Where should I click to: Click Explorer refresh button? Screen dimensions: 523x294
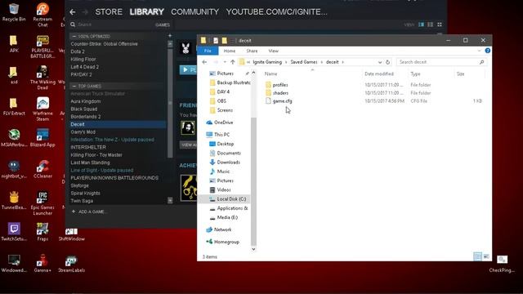[x=387, y=62]
